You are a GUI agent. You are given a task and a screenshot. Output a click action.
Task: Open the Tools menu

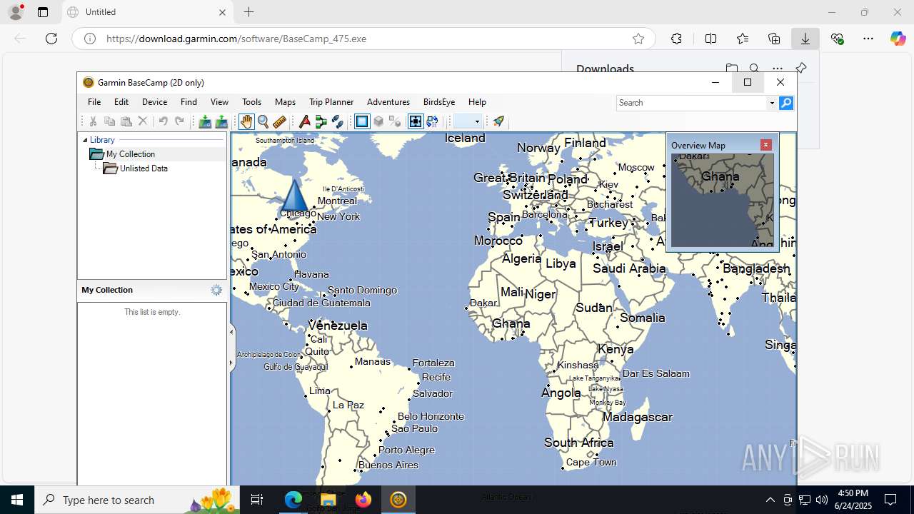coord(251,102)
